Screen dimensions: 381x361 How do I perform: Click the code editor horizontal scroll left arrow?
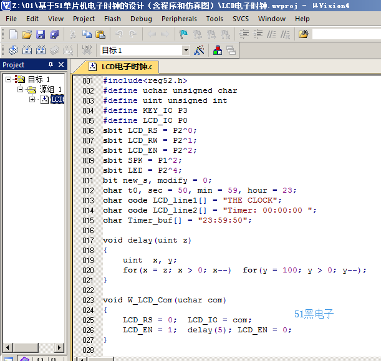[82, 359]
